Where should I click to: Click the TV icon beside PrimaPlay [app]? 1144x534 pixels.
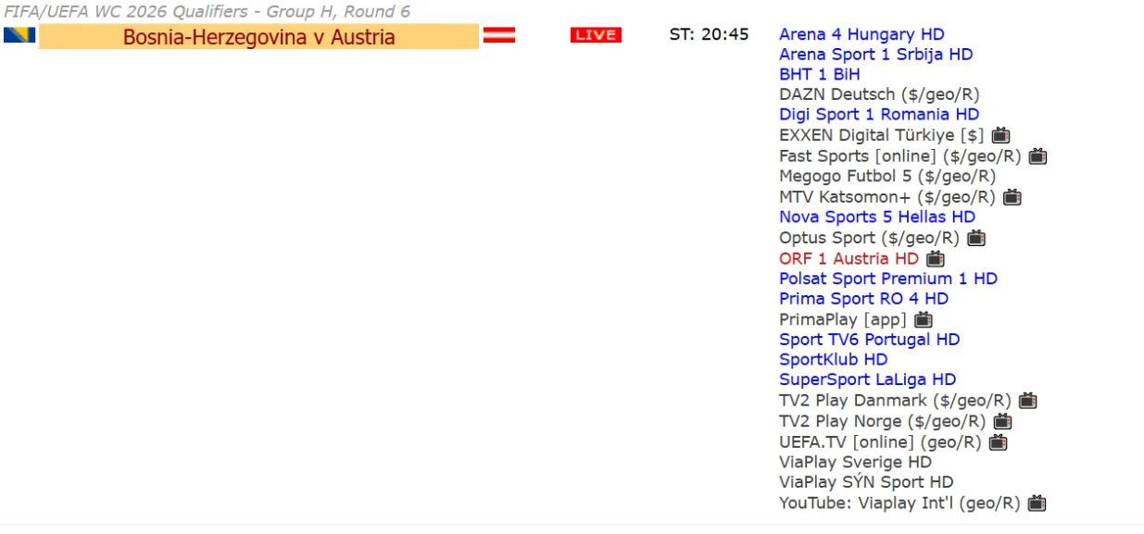(x=924, y=319)
